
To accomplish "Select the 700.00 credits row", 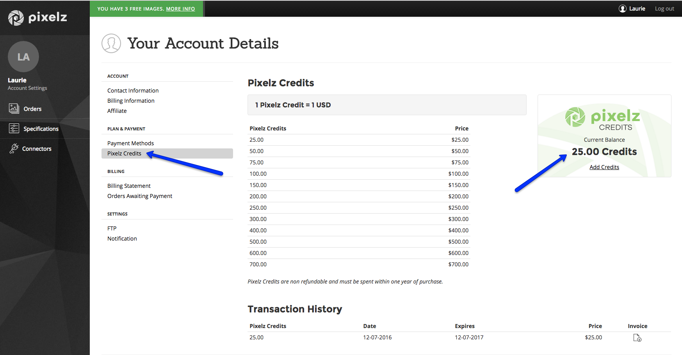I will click(359, 264).
